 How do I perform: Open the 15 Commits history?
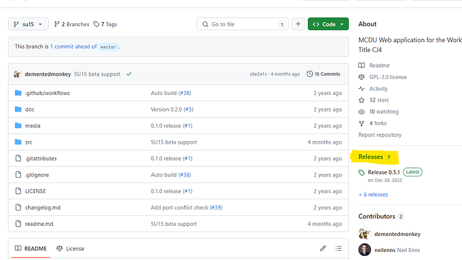tap(323, 74)
